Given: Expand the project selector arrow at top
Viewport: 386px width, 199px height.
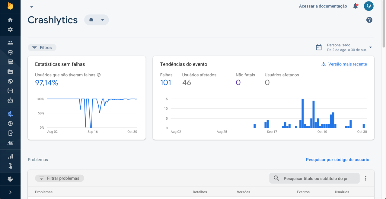Looking at the screenshot, I should pos(32,7).
